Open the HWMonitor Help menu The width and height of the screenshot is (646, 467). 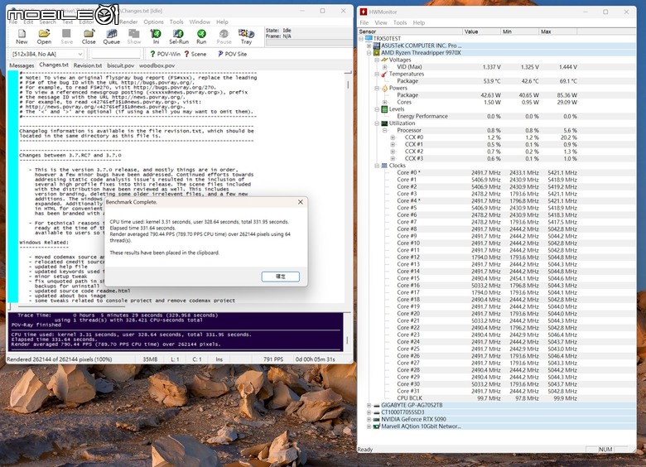point(418,22)
